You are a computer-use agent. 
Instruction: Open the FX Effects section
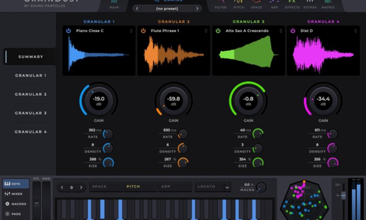click(x=292, y=4)
